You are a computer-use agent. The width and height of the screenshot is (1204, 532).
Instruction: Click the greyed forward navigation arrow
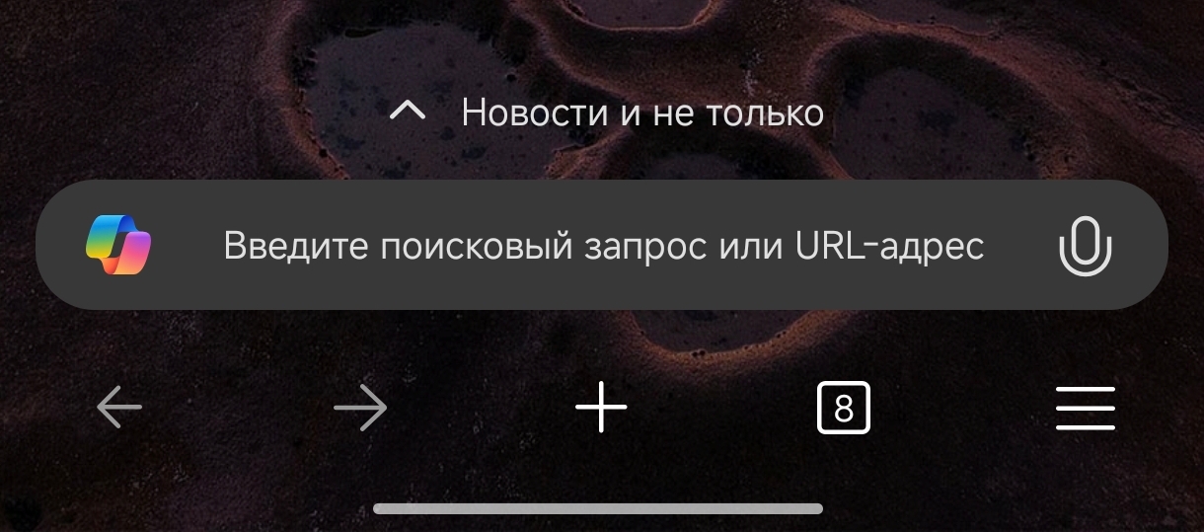pos(360,408)
